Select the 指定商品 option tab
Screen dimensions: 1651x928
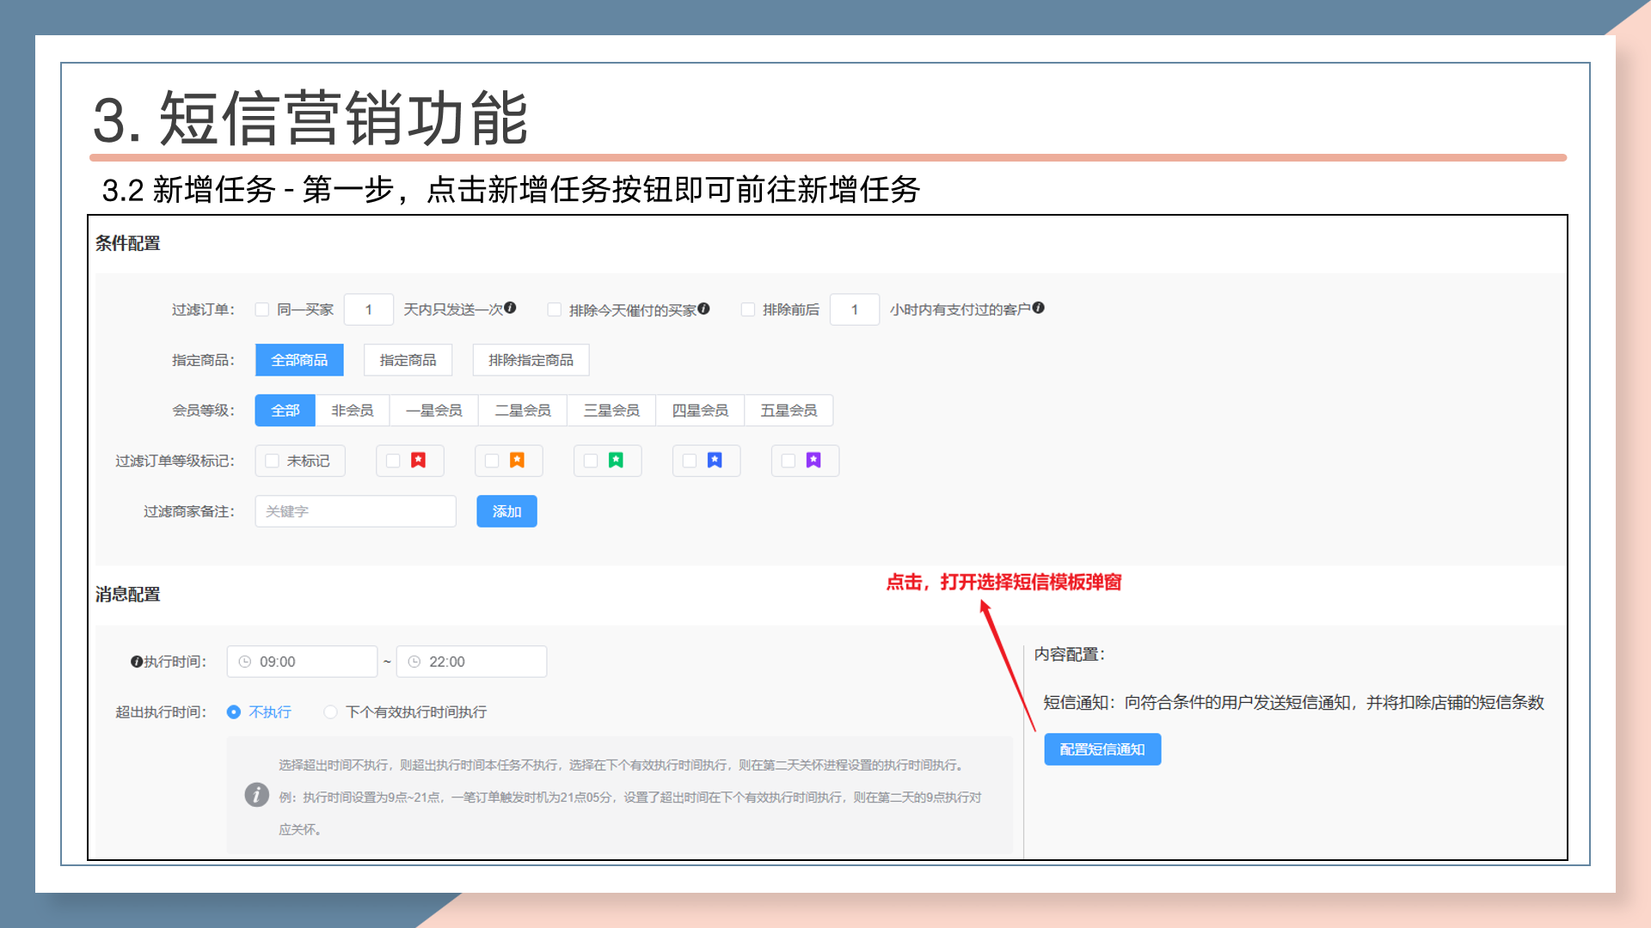coord(408,360)
